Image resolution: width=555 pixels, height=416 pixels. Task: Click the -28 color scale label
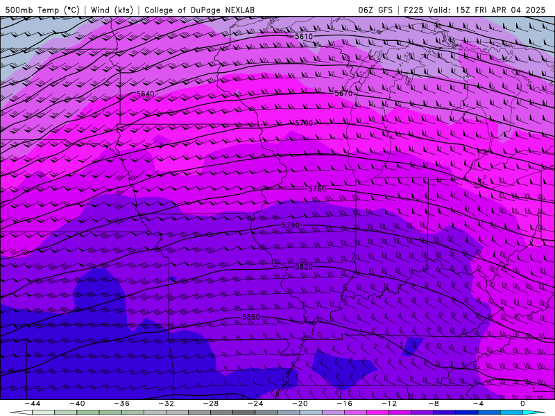[x=211, y=404]
